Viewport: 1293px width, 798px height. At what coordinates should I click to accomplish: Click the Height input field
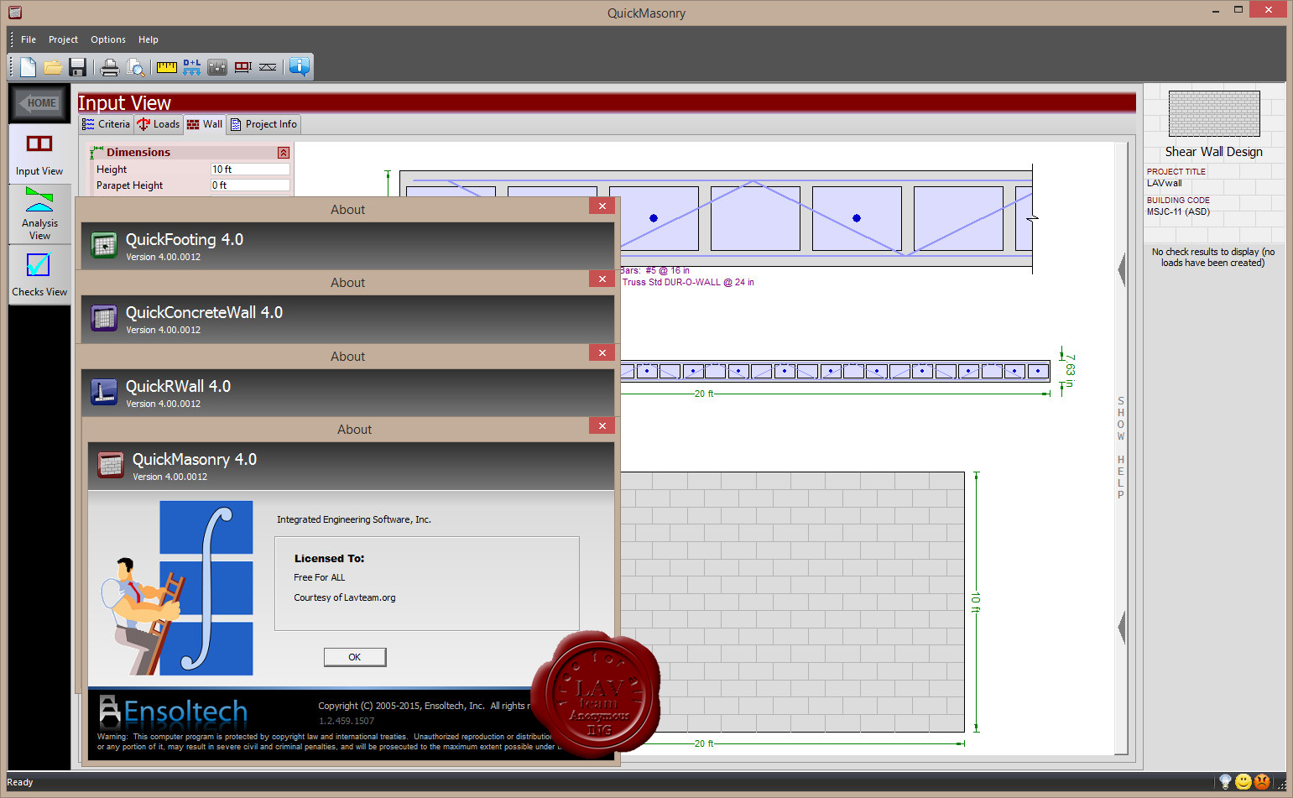pyautogui.click(x=250, y=170)
